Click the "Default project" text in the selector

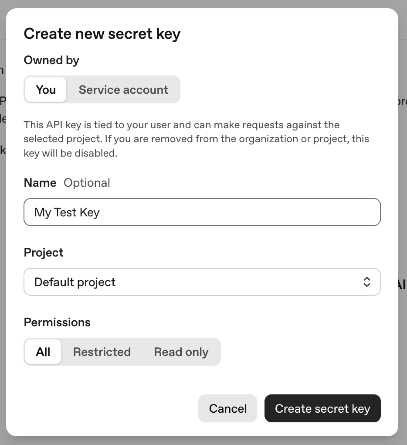(x=75, y=282)
